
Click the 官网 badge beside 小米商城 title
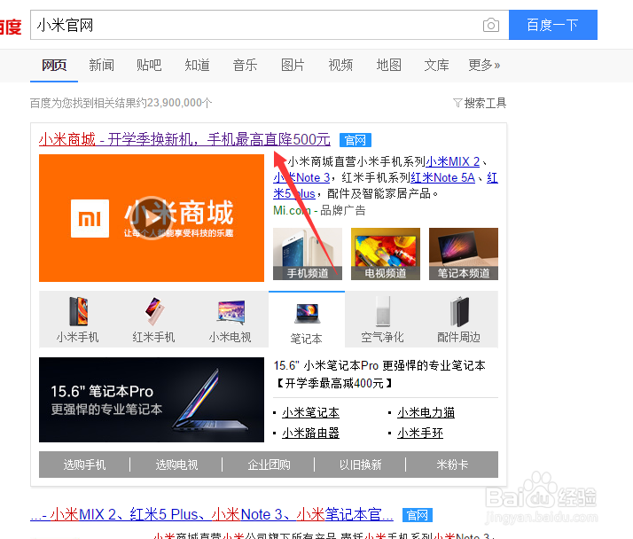(356, 140)
